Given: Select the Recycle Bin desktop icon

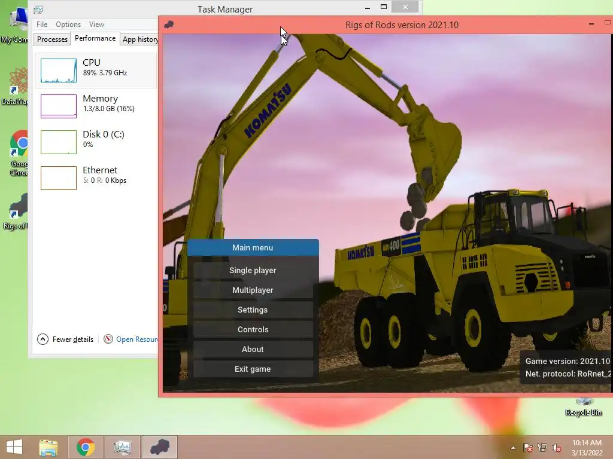Looking at the screenshot, I should [584, 406].
